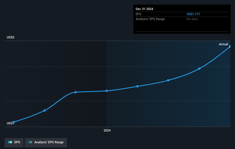Viewport: 235px width, 149px height.
Task: Toggle the Analysts' EPS Range legend series
Action: click(x=46, y=142)
